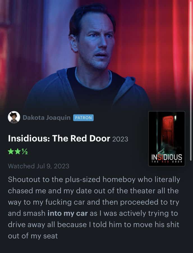Select the 2023 release year link
Screen dimensions: 193x253
tap(120, 139)
